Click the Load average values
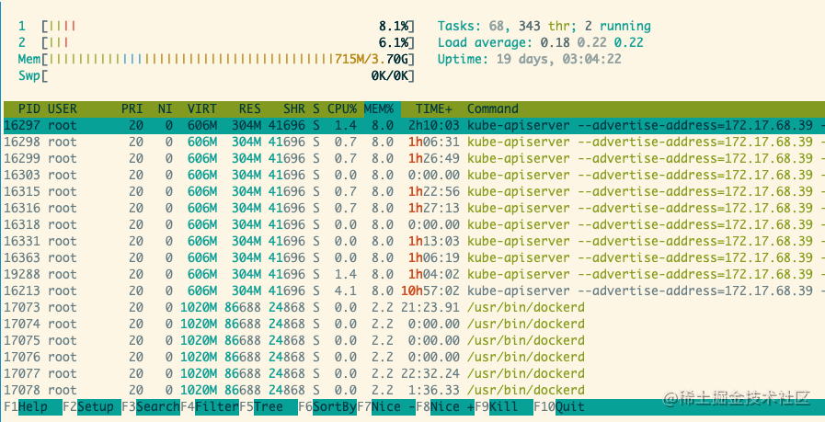 point(591,42)
